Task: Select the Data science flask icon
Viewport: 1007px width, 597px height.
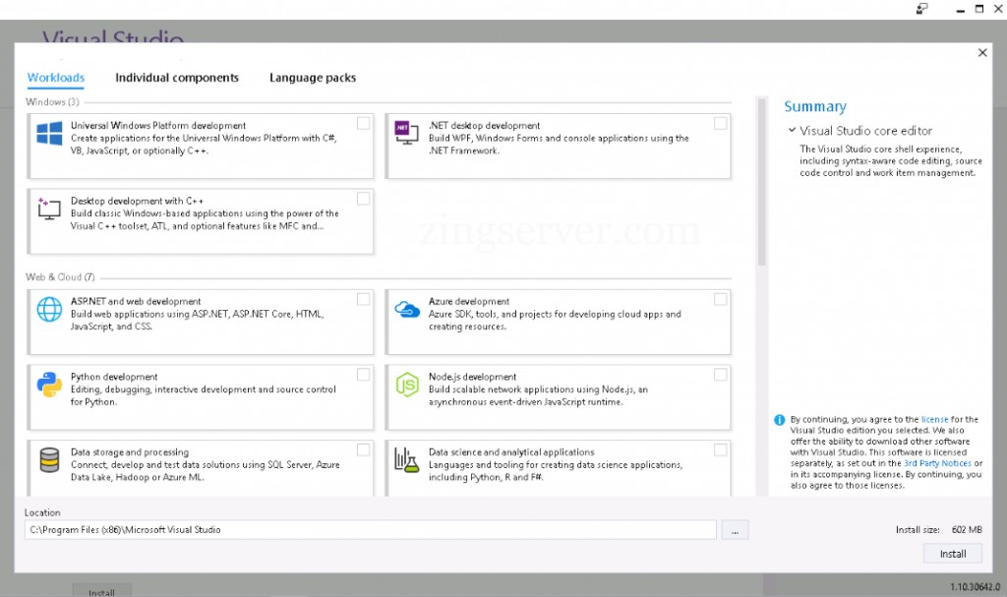Action: coord(406,461)
